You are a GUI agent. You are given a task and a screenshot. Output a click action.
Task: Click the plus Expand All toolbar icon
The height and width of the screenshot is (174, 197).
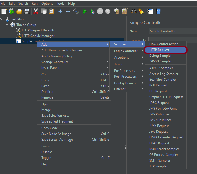click(60, 11)
